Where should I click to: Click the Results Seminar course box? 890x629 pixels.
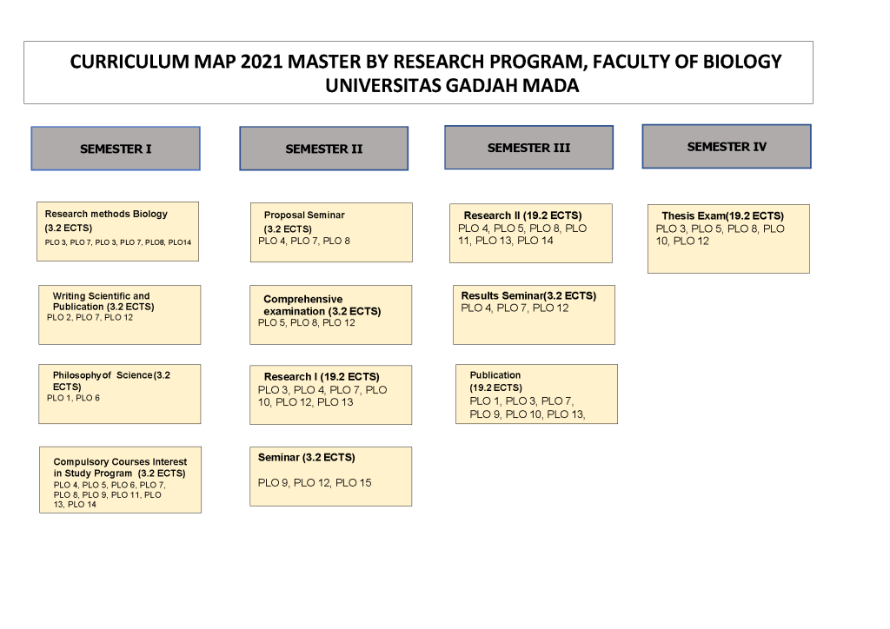[535, 314]
